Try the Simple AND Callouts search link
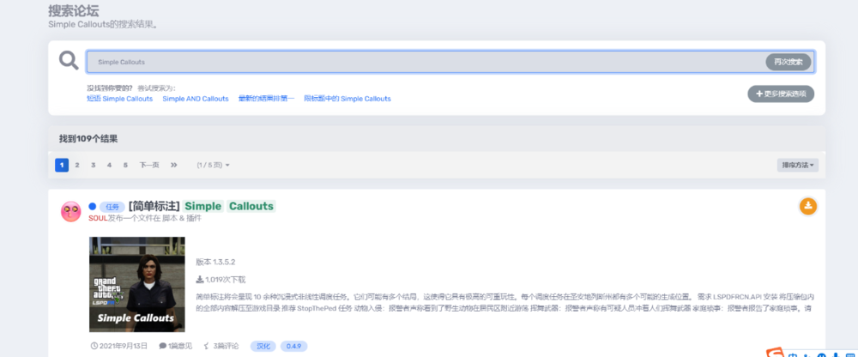 [x=196, y=99]
